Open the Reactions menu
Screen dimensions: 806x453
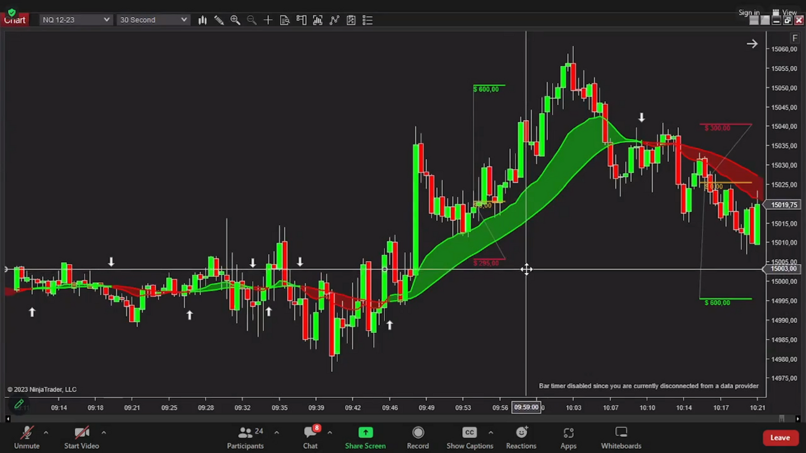521,437
